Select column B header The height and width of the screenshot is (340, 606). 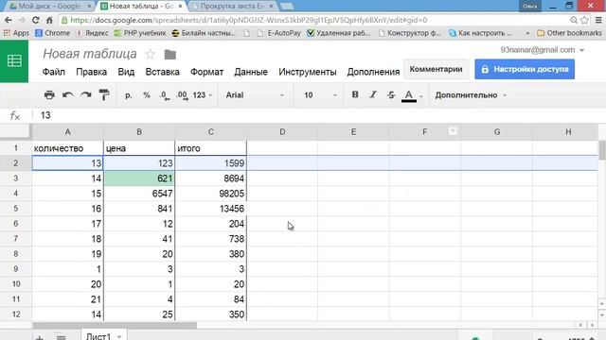point(139,132)
